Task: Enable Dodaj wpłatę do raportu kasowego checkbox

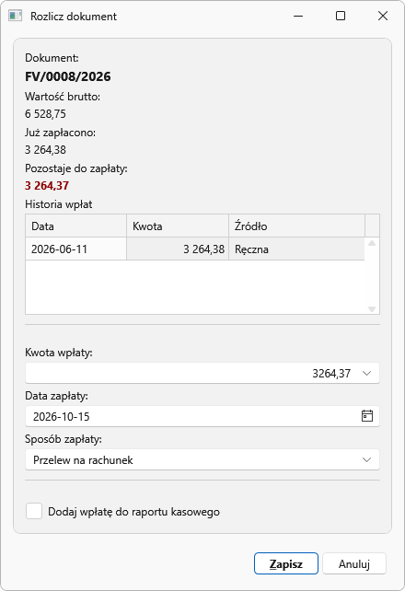Action: (x=34, y=512)
